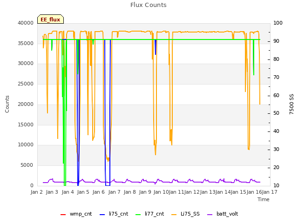Click the 25000 tick on left axis

(26, 84)
